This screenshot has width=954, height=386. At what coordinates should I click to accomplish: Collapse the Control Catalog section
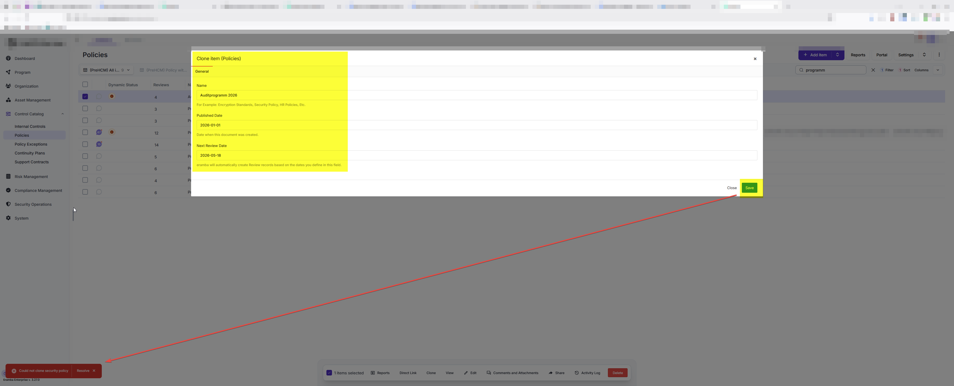click(63, 114)
